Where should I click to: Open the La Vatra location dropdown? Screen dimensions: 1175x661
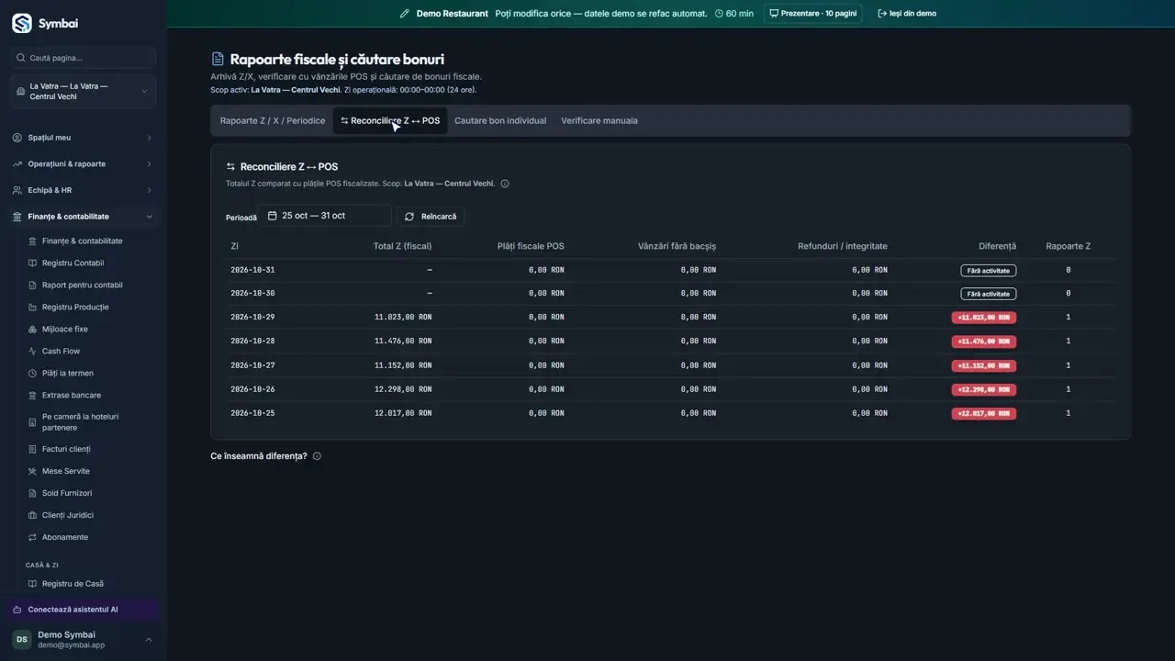[x=83, y=92]
